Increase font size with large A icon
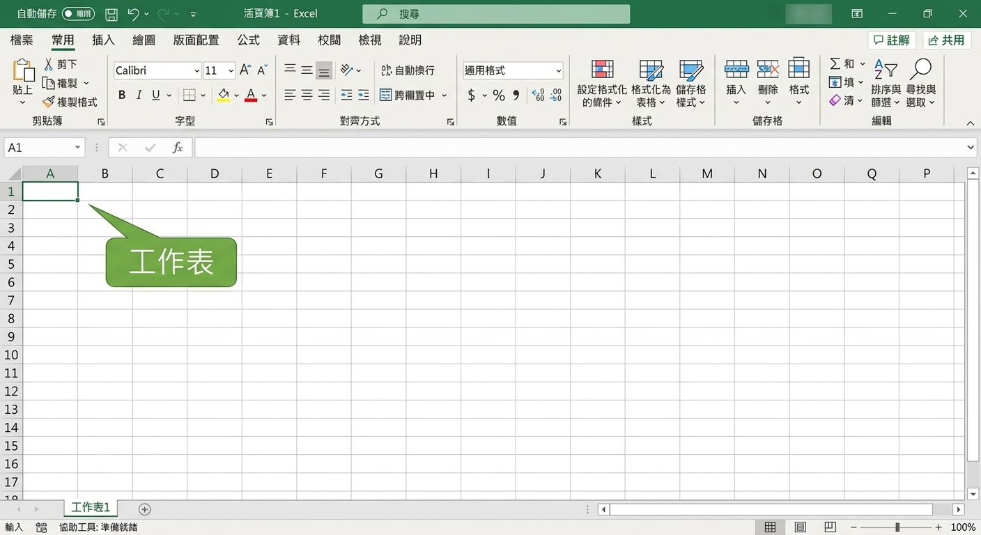 click(x=245, y=70)
